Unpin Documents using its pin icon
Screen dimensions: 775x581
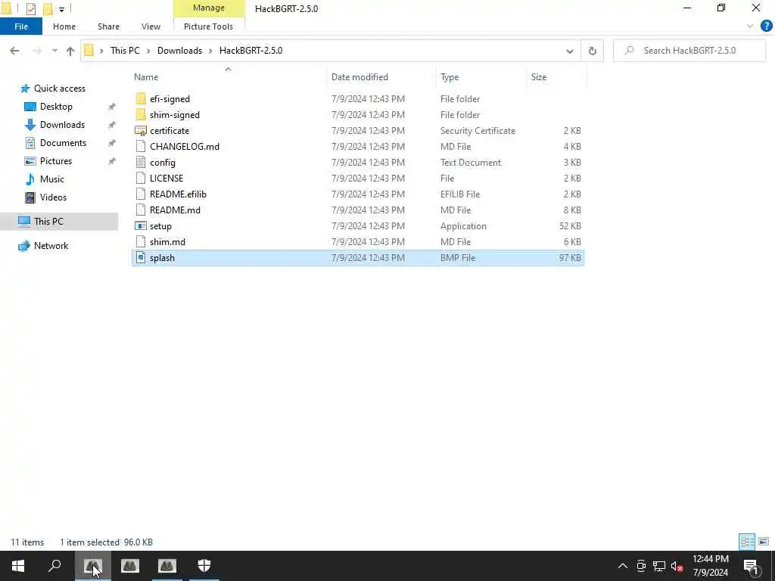pyautogui.click(x=112, y=143)
